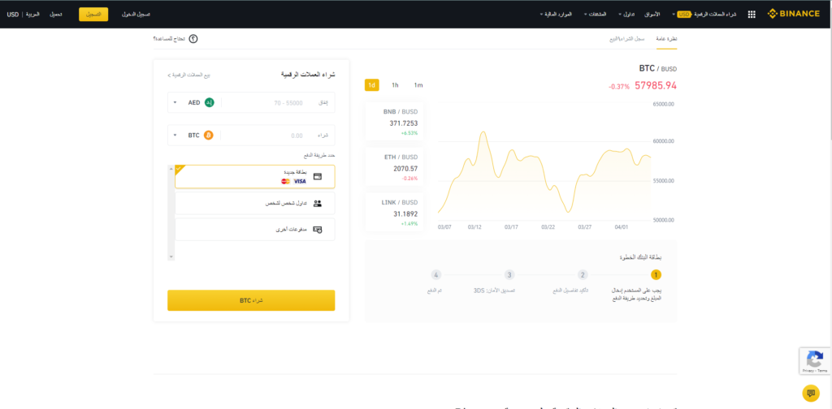The width and height of the screenshot is (832, 409).
Task: Expand the المشتقات (Derivatives) nav dropdown
Action: pos(596,15)
